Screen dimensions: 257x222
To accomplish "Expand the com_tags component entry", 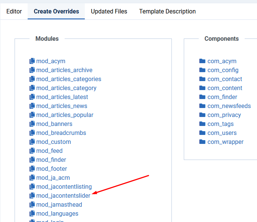I will point(220,124).
